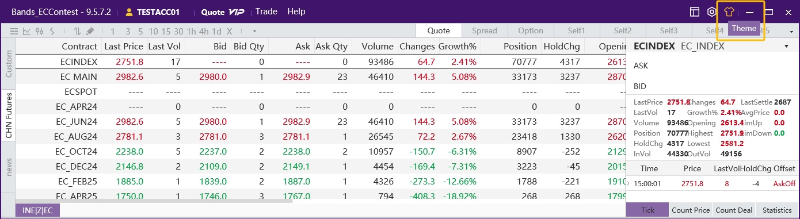Switch to the Spread tab

[x=485, y=31]
